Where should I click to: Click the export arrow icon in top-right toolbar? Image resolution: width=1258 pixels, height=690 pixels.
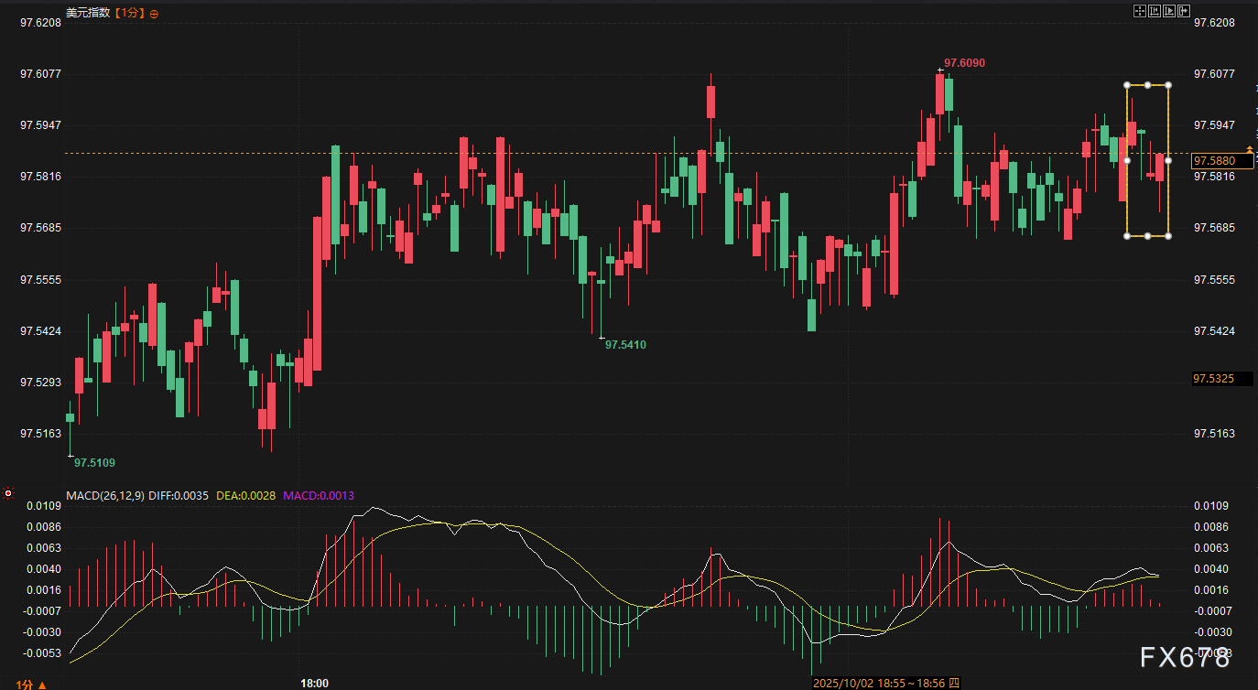tap(1184, 11)
